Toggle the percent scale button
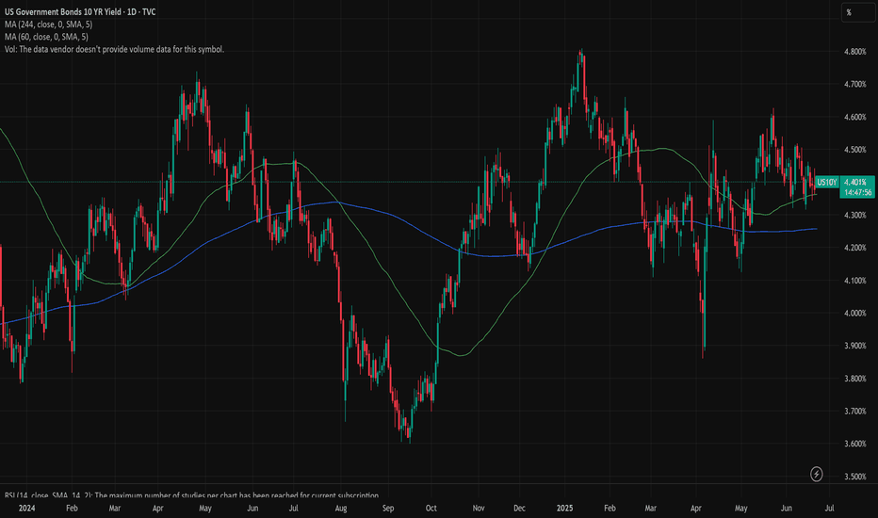 tap(859, 12)
